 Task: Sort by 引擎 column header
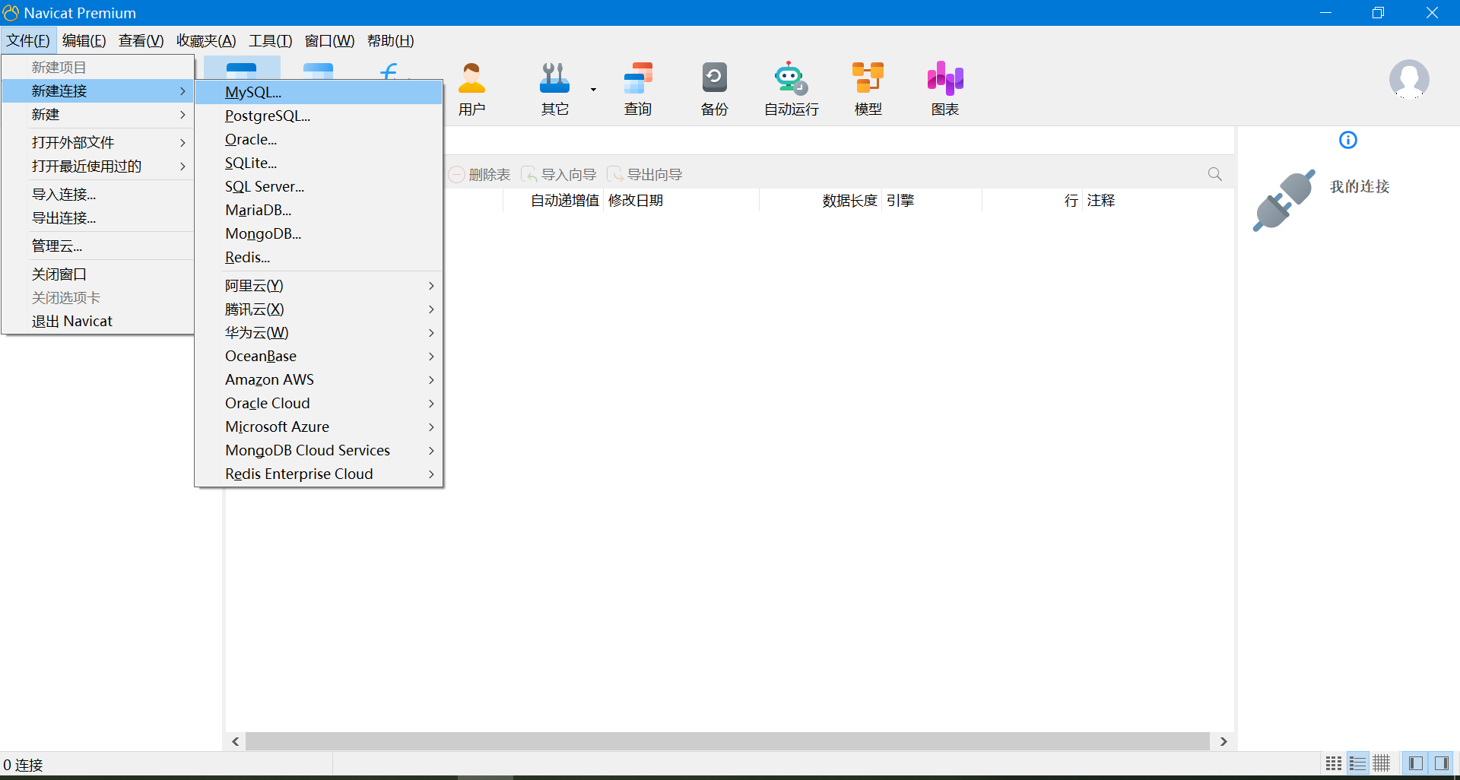pos(932,200)
